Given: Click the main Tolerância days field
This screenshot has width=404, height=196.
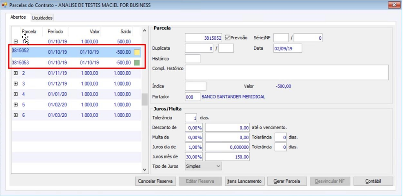Looking at the screenshot, I should coord(191,118).
